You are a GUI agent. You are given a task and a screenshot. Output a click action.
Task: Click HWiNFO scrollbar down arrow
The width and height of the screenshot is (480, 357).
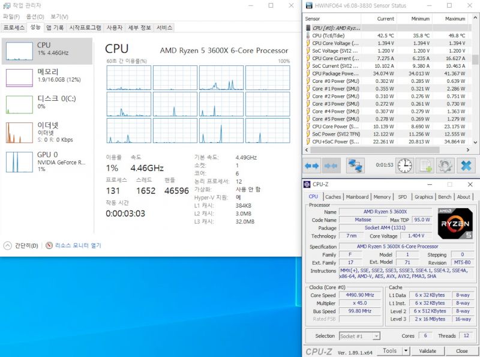click(x=475, y=142)
